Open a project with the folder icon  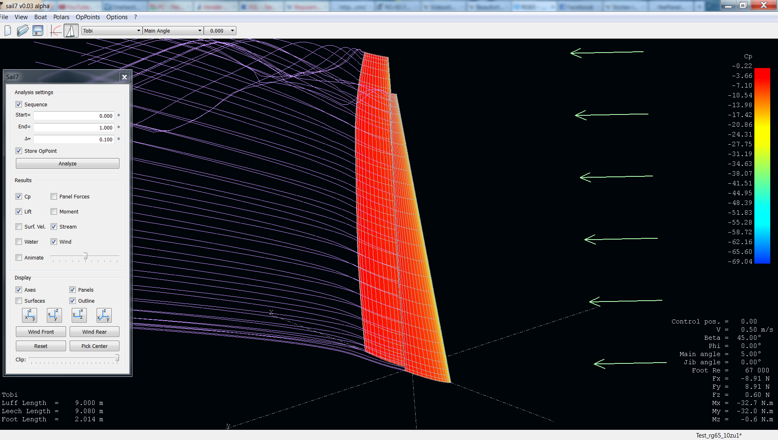(x=23, y=31)
